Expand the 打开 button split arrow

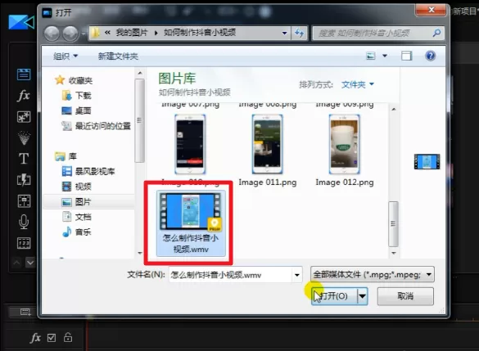pos(362,296)
